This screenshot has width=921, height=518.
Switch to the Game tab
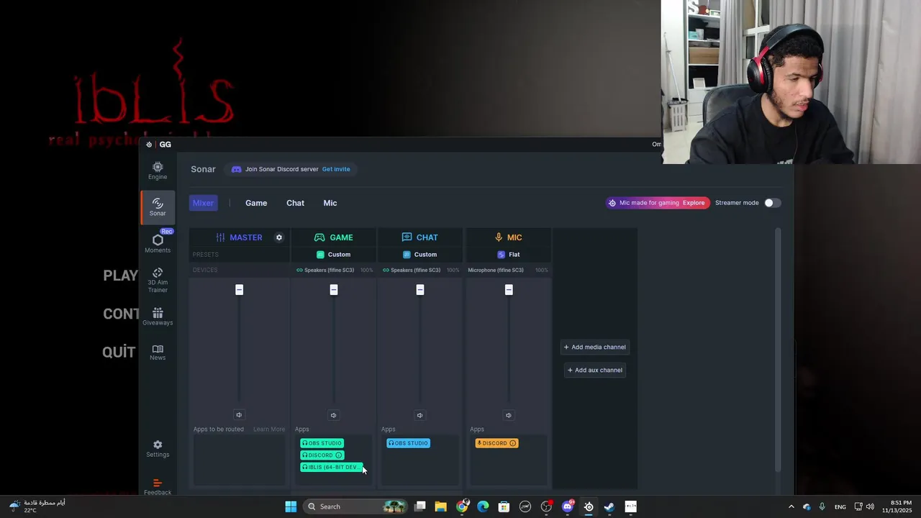pyautogui.click(x=256, y=203)
